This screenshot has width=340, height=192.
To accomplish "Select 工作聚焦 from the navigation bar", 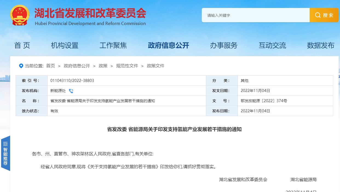I will tap(113, 45).
